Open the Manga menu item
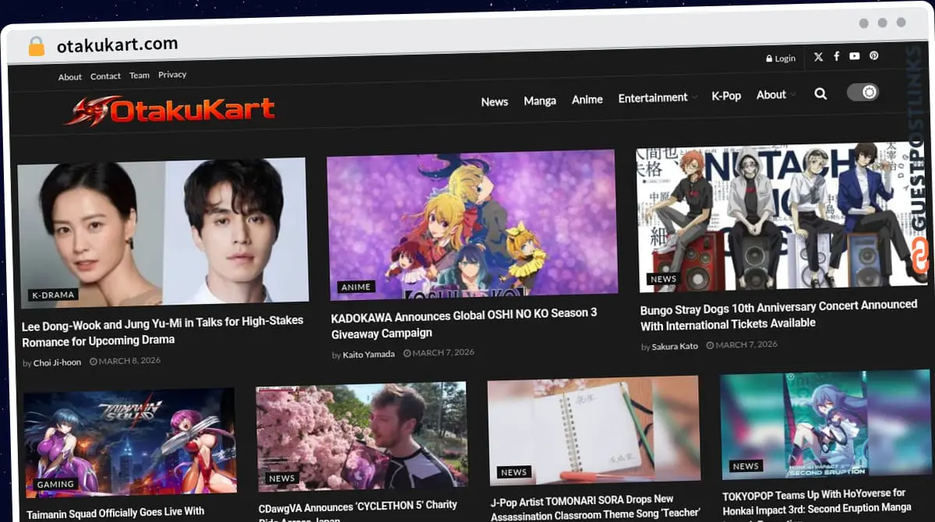Viewport: 935px width, 522px height. coord(540,101)
